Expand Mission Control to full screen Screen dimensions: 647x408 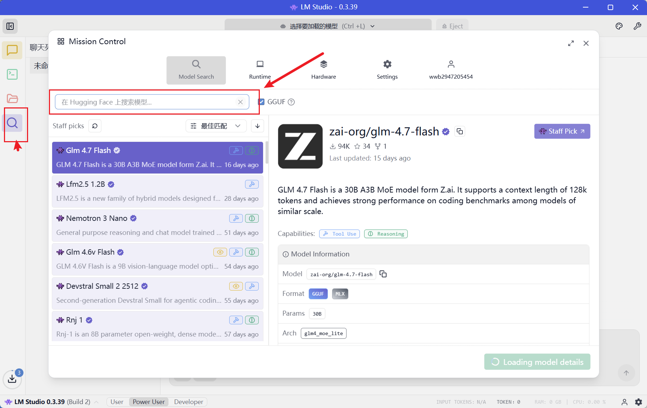tap(571, 43)
